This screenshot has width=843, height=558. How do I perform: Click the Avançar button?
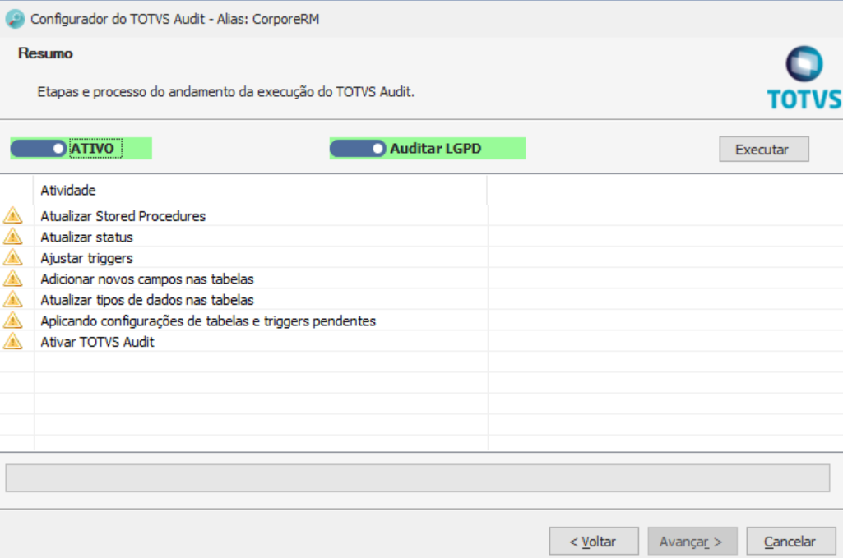point(692,541)
